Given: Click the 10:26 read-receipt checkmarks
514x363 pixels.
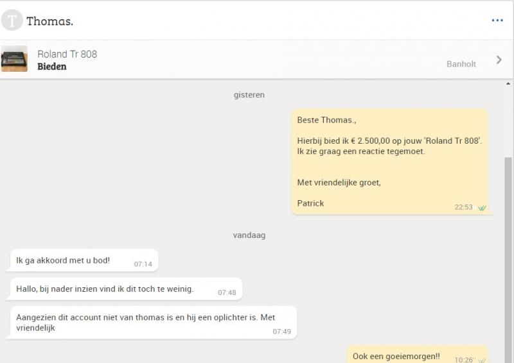Looking at the screenshot, I should tap(482, 360).
